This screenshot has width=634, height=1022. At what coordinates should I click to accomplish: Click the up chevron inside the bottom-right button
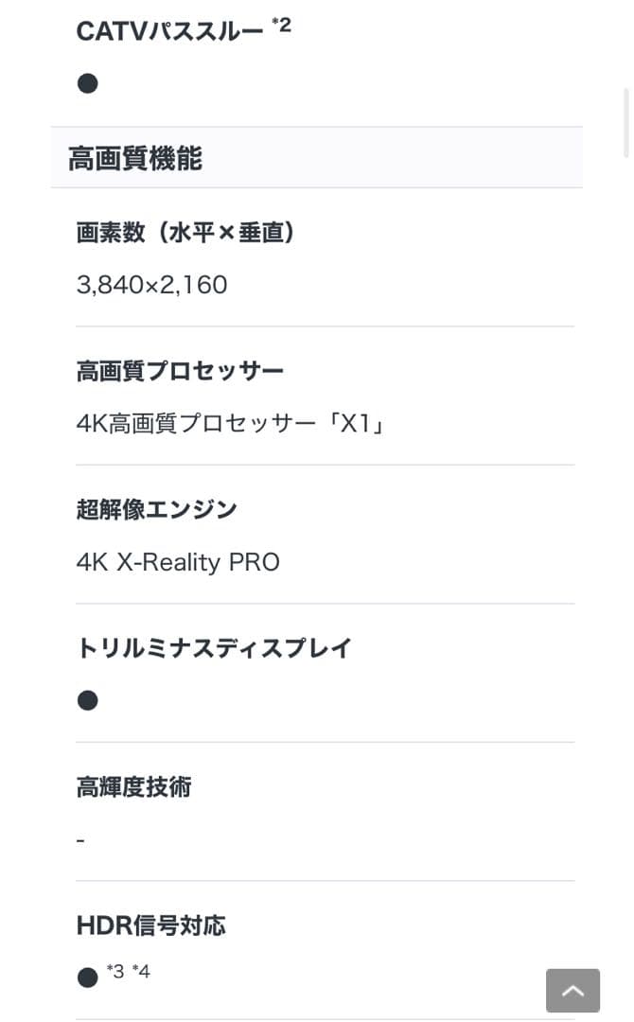coord(572,990)
